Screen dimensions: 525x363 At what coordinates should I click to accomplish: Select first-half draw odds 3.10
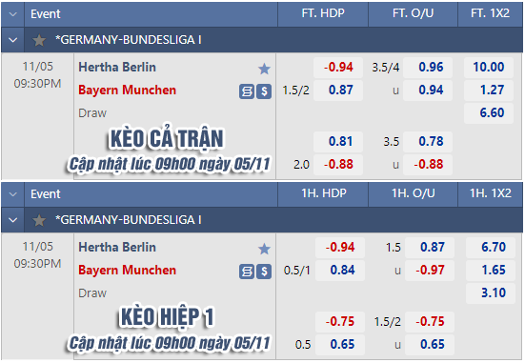point(491,293)
